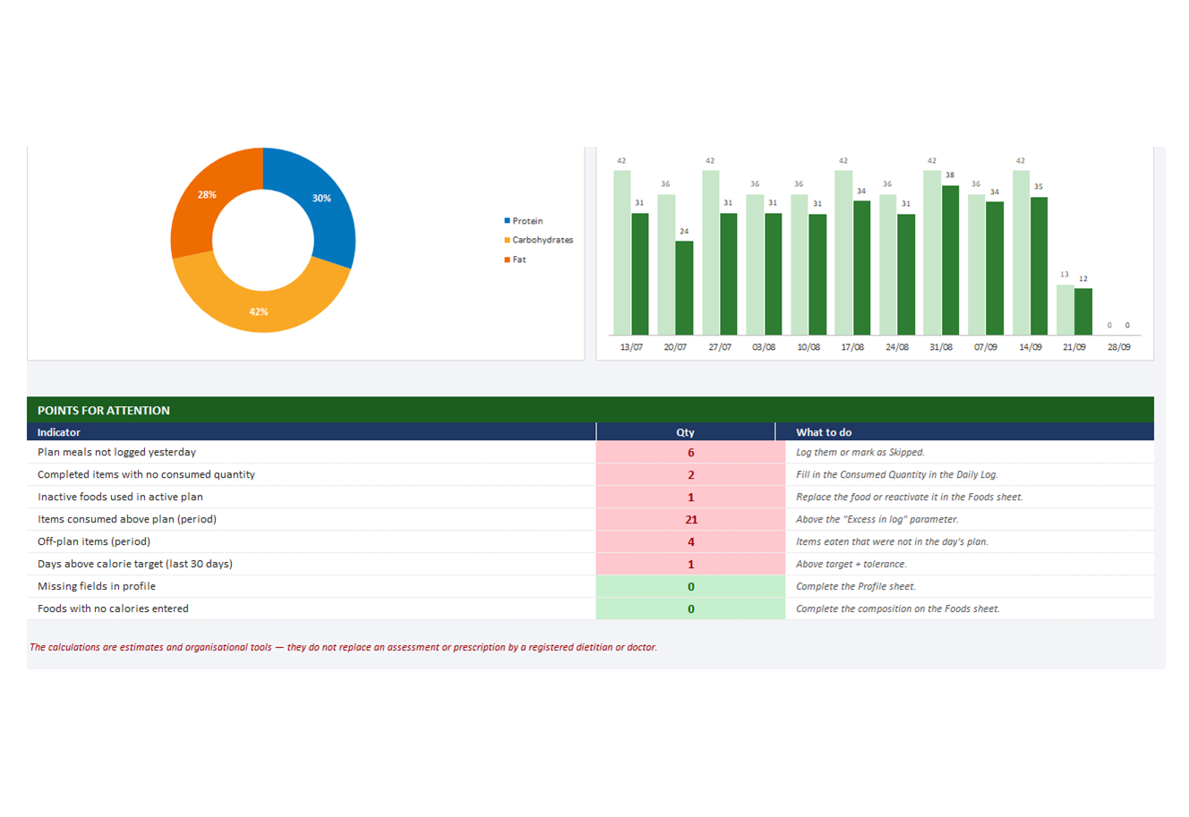The image size is (1189, 817).
Task: Select the Carbohydrates legend swatch
Action: [507, 240]
